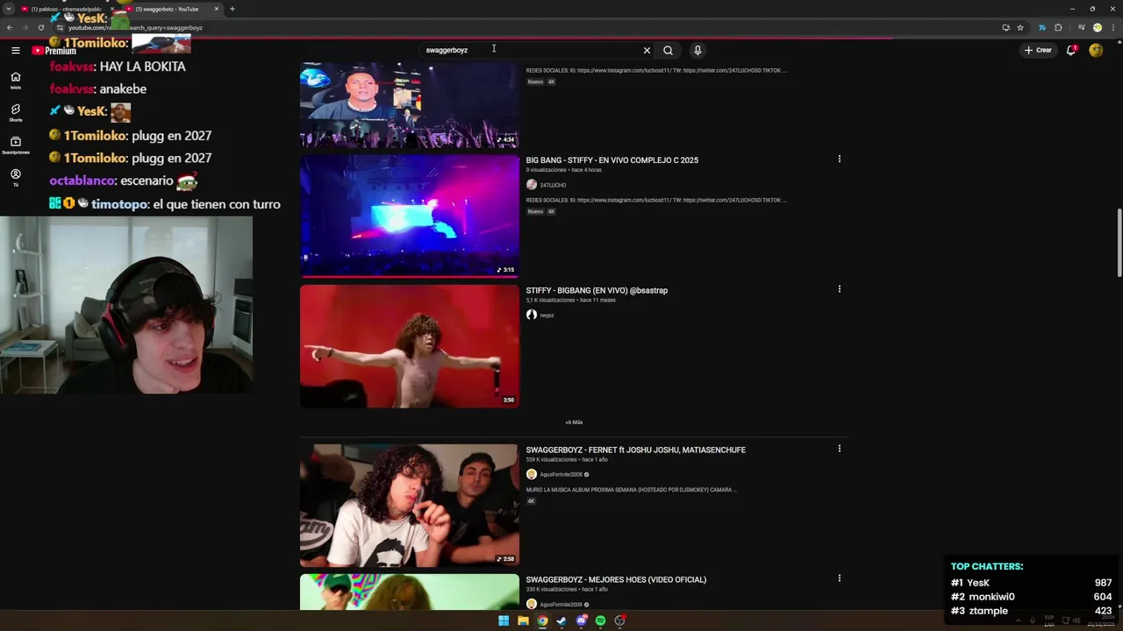The width and height of the screenshot is (1123, 631).
Task: Switch to the pabloxo browser tab
Action: 66,9
